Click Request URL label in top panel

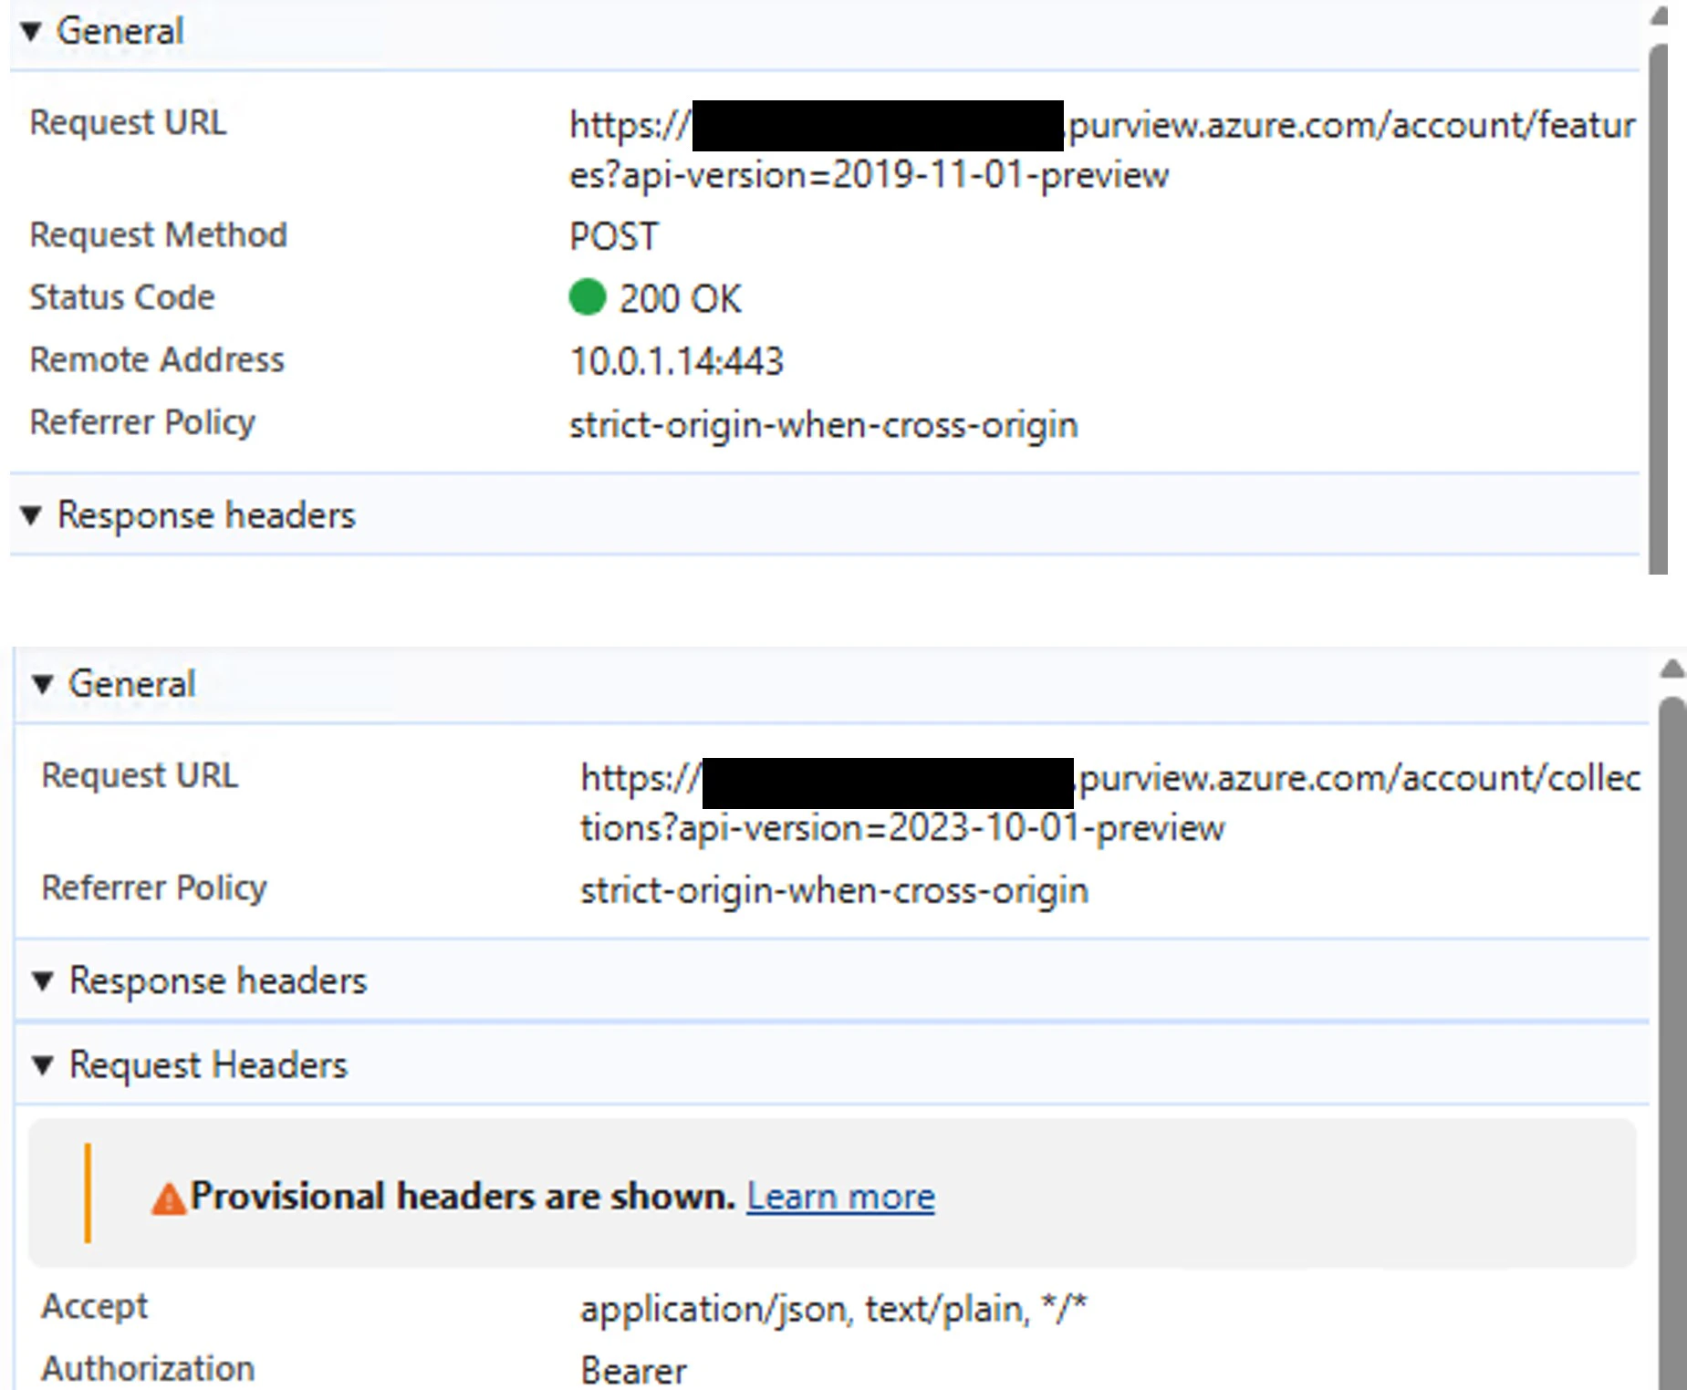128,122
